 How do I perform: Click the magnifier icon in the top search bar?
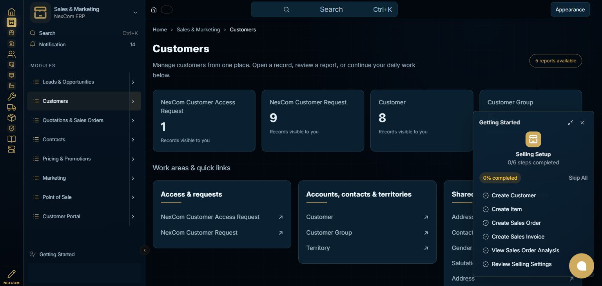click(286, 9)
